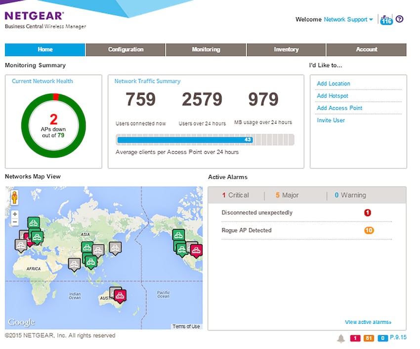This screenshot has width=420, height=349.
Task: Open the Inventory tab
Action: pyautogui.click(x=286, y=49)
